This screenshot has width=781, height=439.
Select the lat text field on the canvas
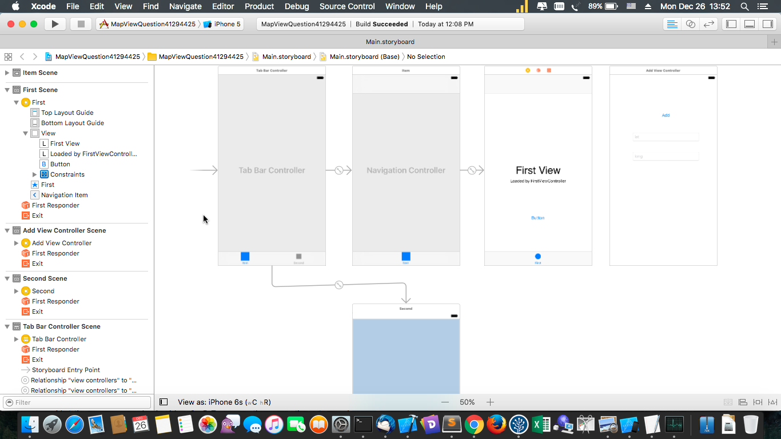(x=666, y=137)
